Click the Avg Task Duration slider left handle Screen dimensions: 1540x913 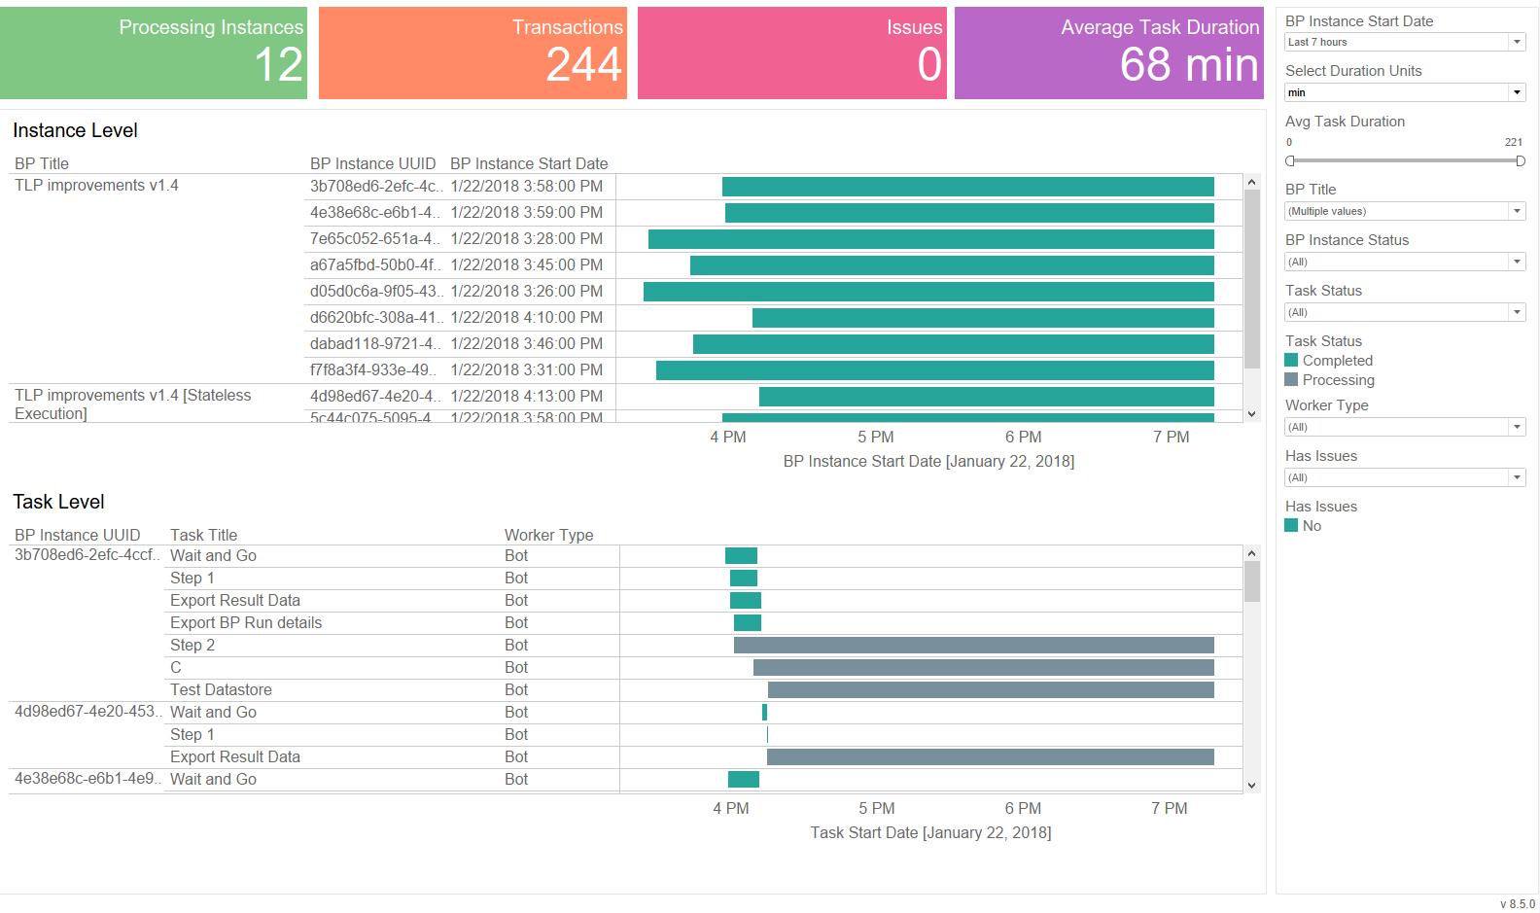(1290, 160)
